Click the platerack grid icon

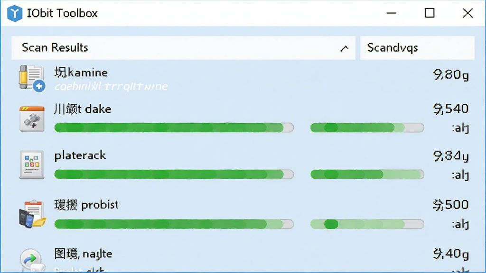[x=32, y=165]
